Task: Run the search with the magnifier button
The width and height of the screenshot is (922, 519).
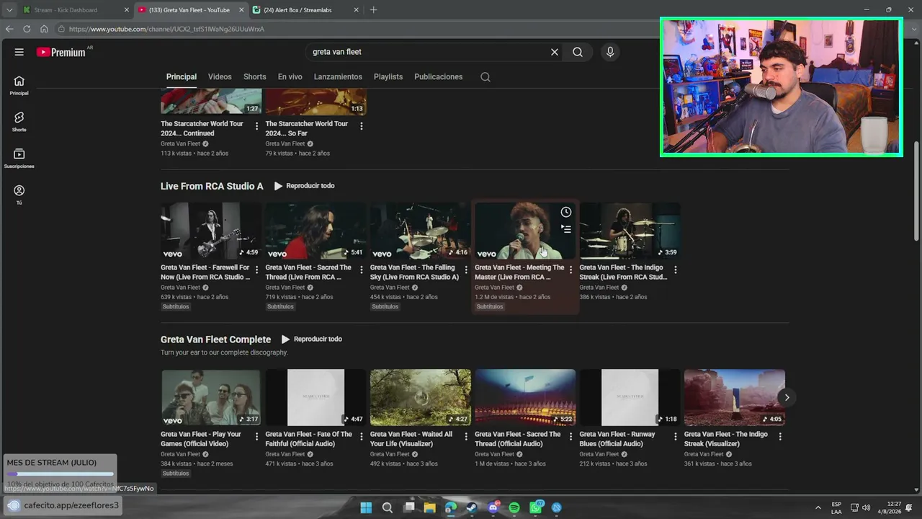Action: pyautogui.click(x=578, y=52)
